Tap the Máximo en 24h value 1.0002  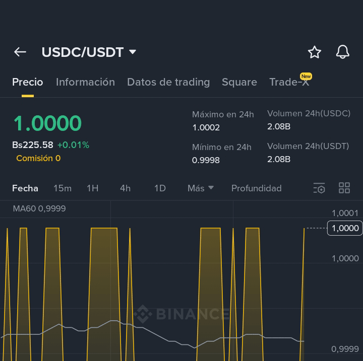pos(206,127)
